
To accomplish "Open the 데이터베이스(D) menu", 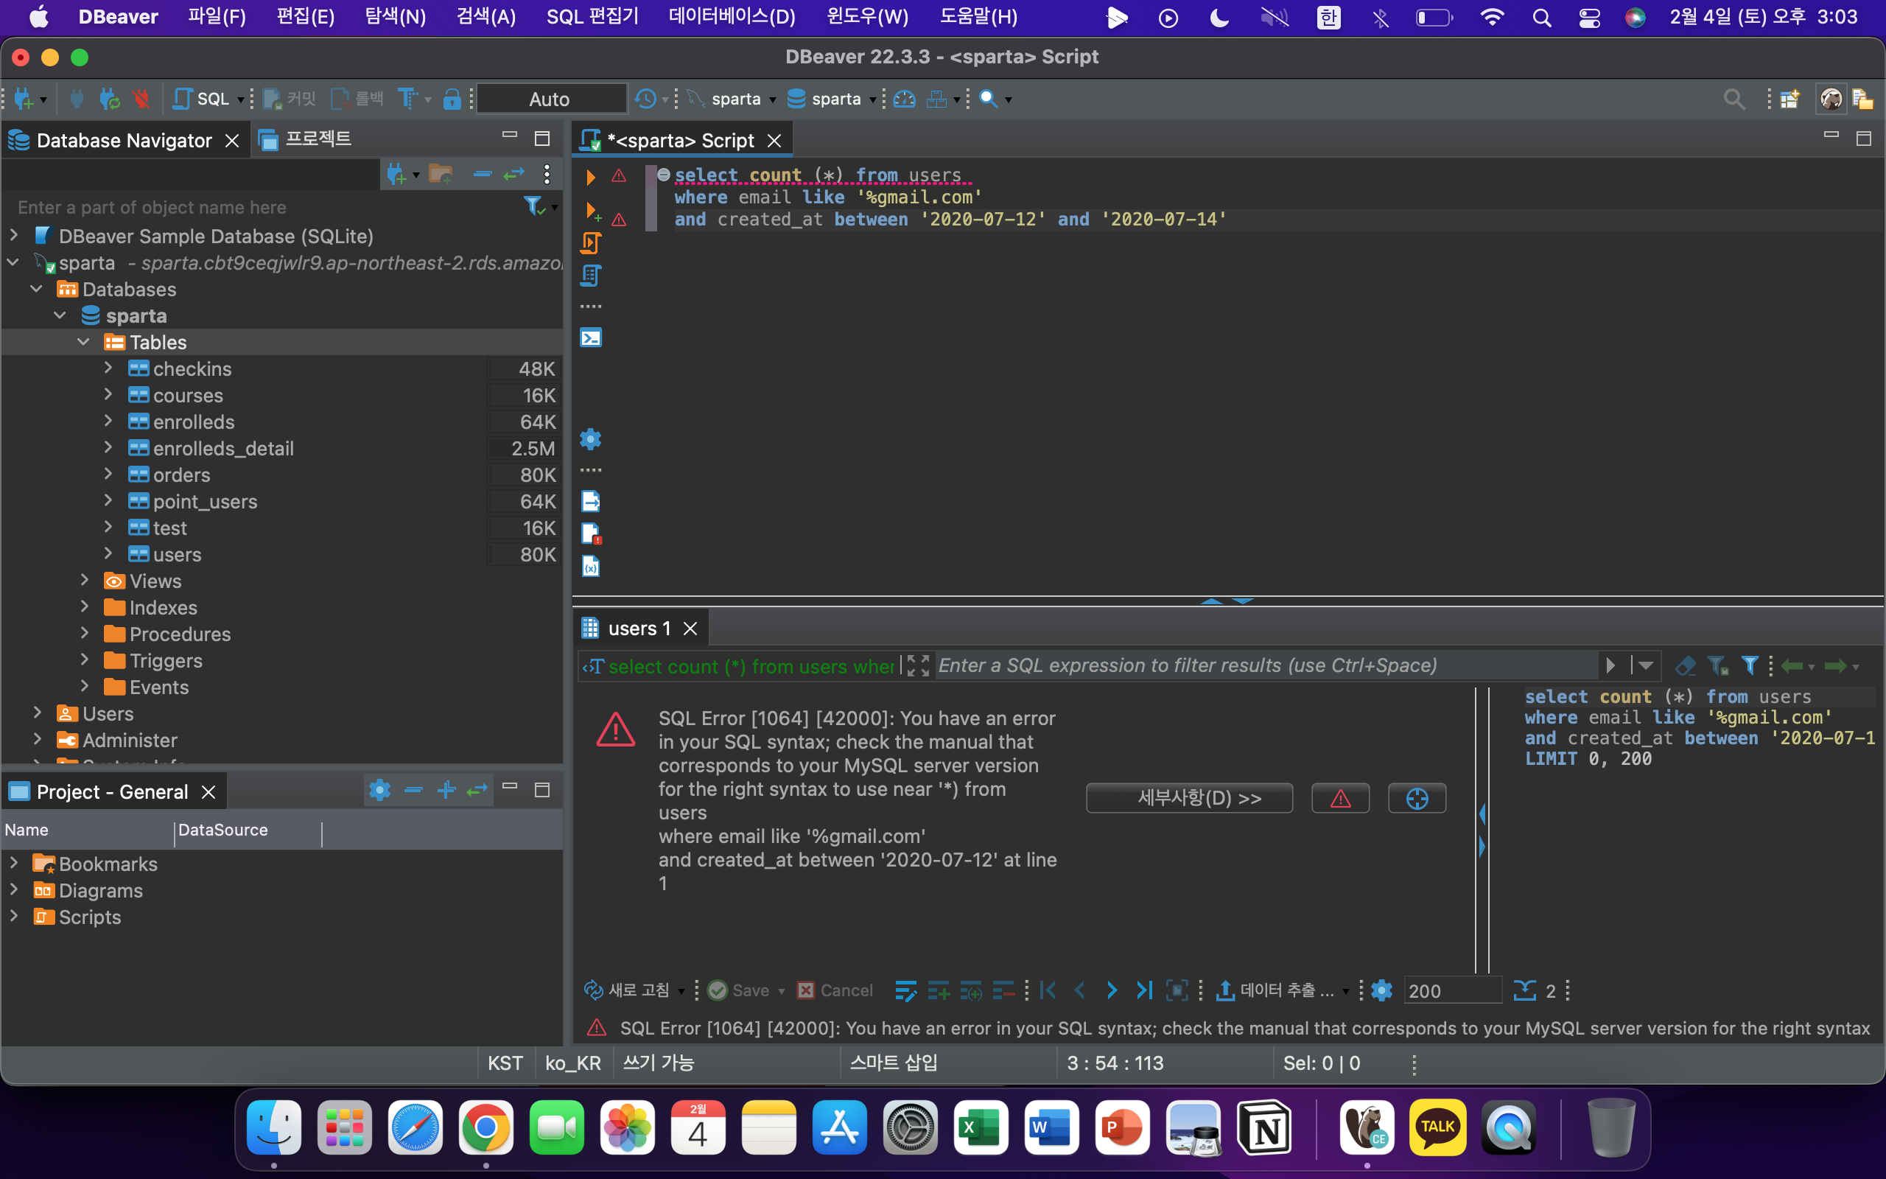I will click(x=732, y=16).
